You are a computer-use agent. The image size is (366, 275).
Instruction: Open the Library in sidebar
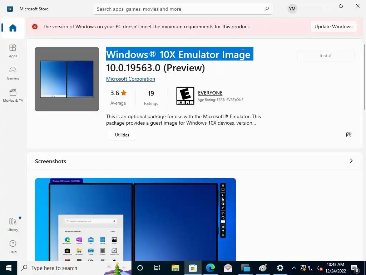coord(13,225)
